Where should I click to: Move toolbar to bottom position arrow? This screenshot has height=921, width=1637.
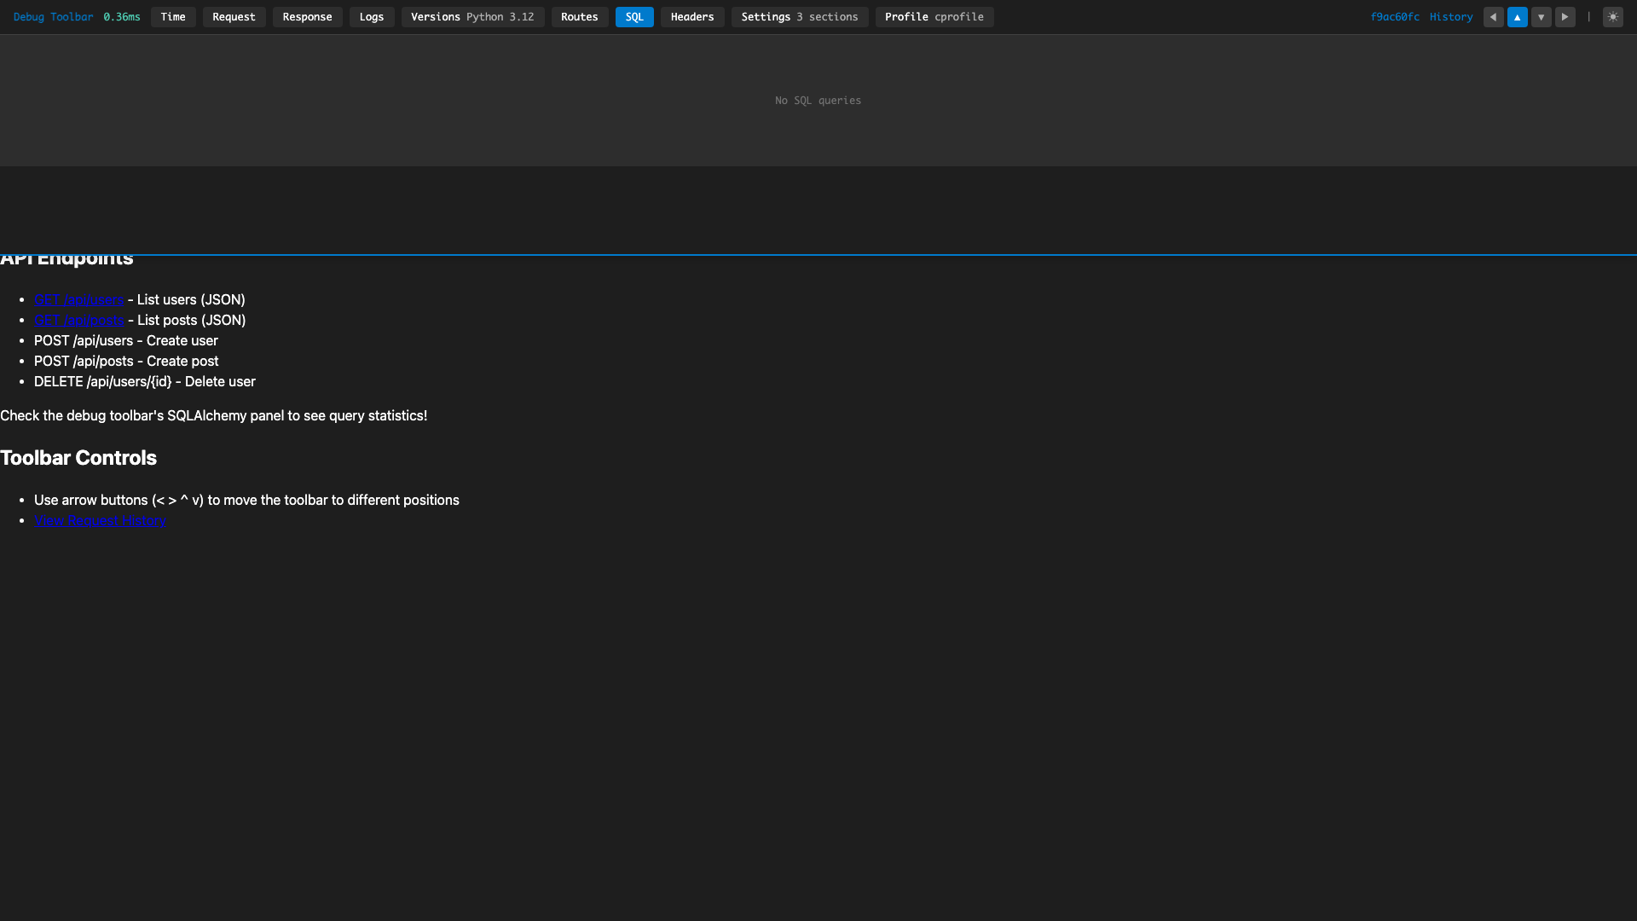(1541, 17)
